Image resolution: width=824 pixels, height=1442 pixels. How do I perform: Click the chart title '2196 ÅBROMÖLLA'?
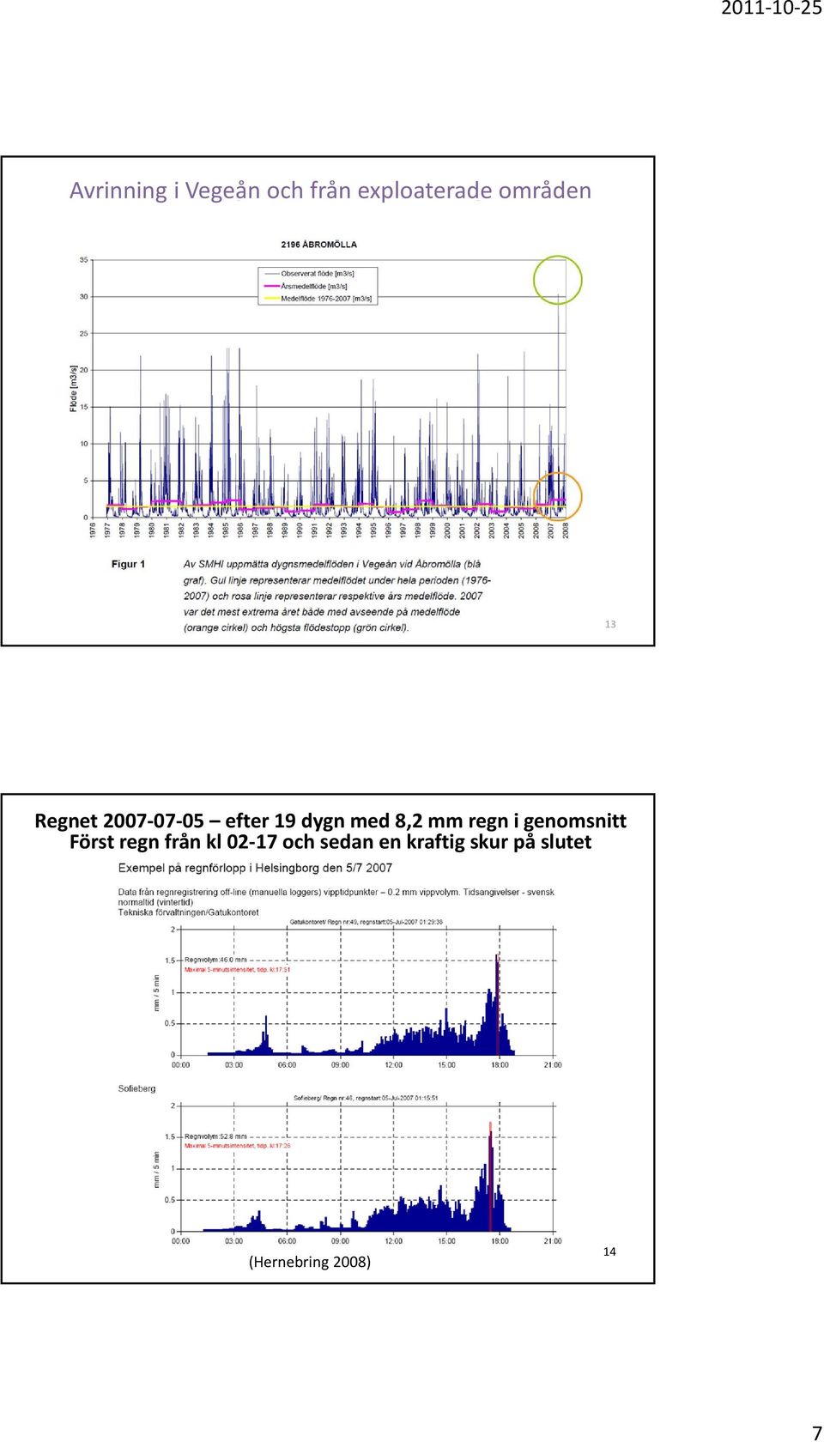[x=318, y=245]
